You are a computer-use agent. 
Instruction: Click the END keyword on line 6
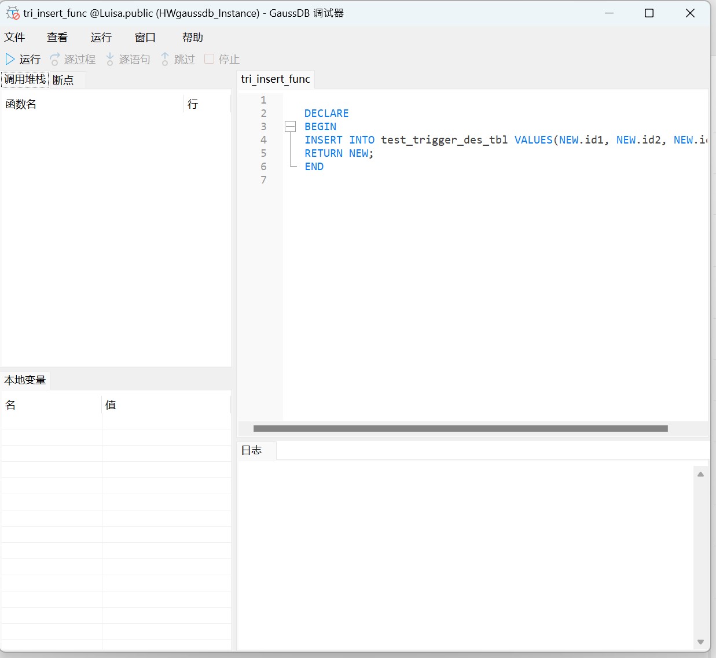pyautogui.click(x=314, y=167)
